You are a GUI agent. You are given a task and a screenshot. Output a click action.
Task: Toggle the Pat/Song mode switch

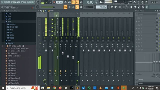click(x=42, y=2)
